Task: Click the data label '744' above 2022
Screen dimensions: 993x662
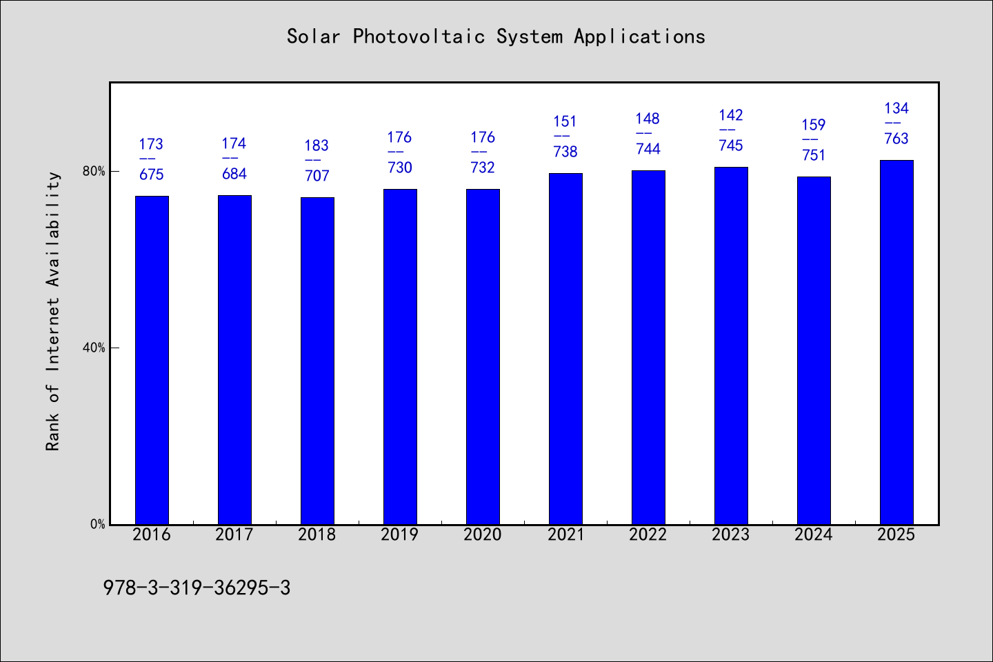Action: tap(648, 149)
